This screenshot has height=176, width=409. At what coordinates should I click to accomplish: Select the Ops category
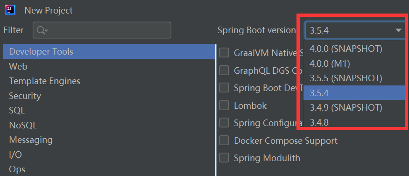pos(109,169)
